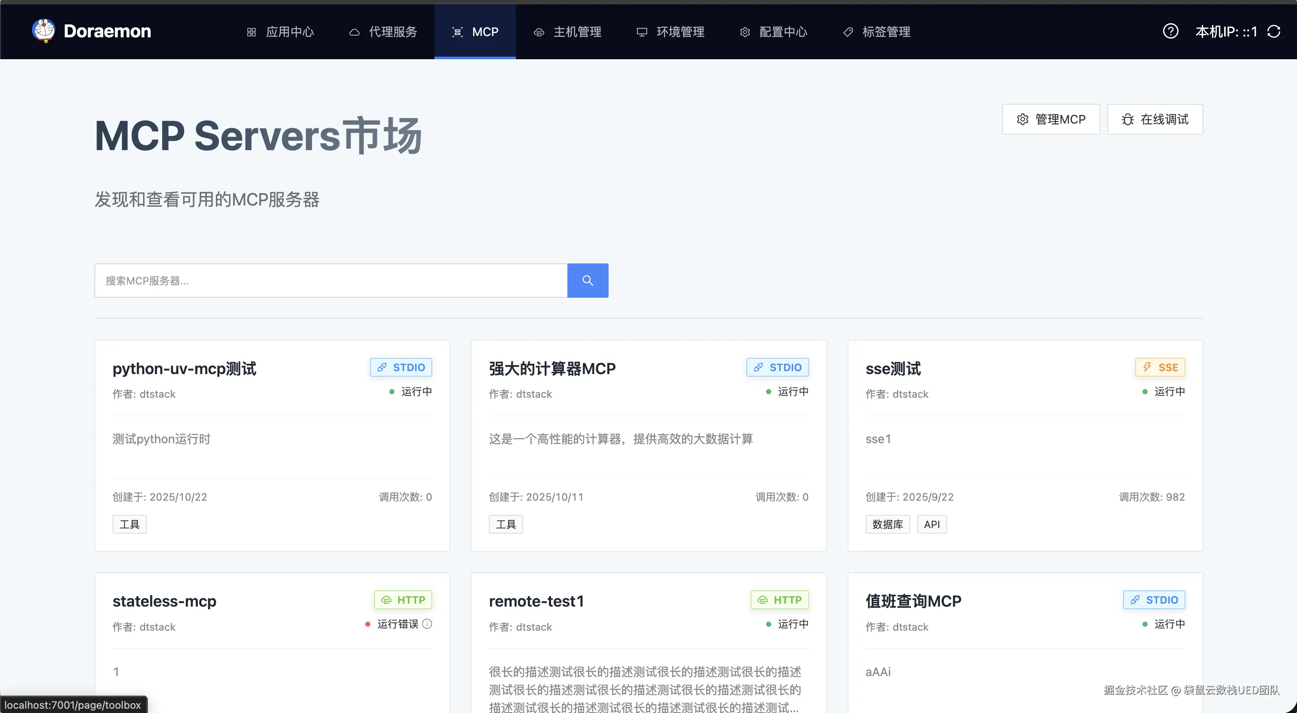Click the SSE badge on sse测试 card
This screenshot has height=713, width=1297.
point(1160,367)
